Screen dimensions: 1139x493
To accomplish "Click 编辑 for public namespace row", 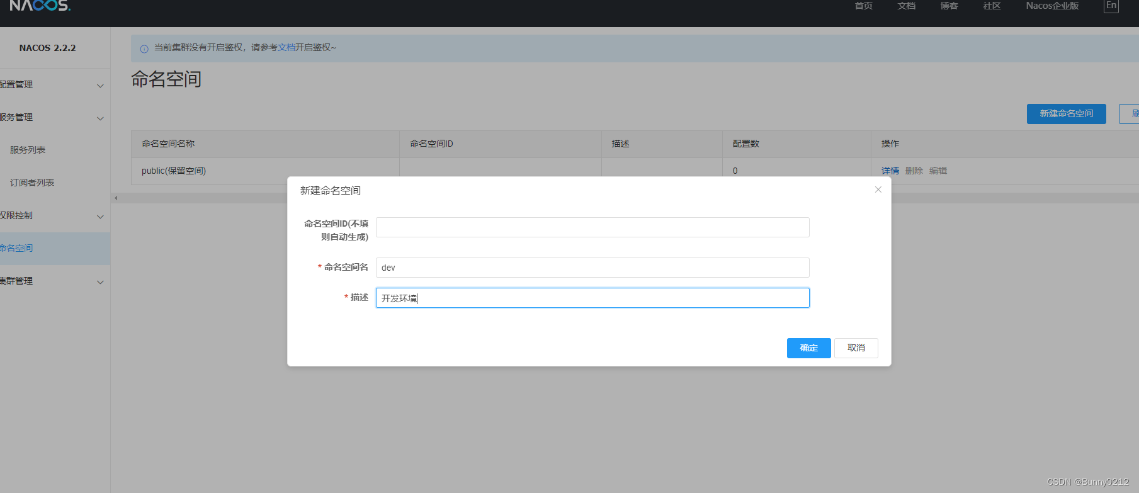I will 938,171.
